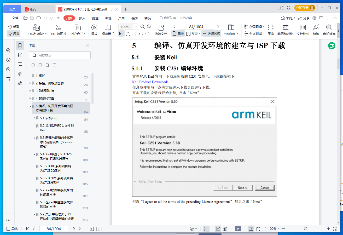343x235 pixels.
Task: Click the print icon in the quick-access toolbar
Action: (38, 18)
